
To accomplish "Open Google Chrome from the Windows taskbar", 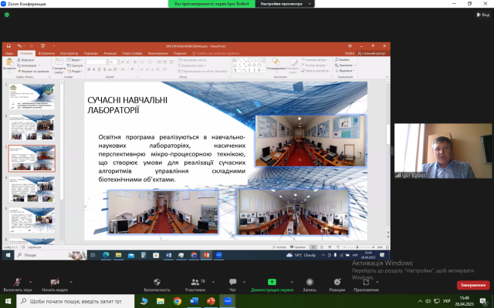I will (x=177, y=301).
